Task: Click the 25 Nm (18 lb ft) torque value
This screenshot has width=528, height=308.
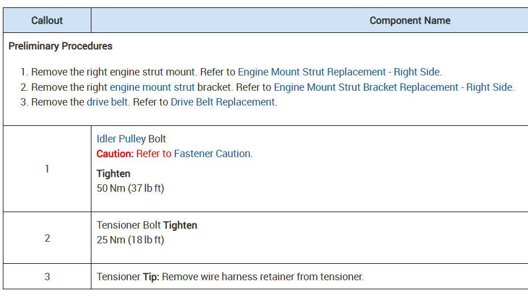Action: coord(130,240)
